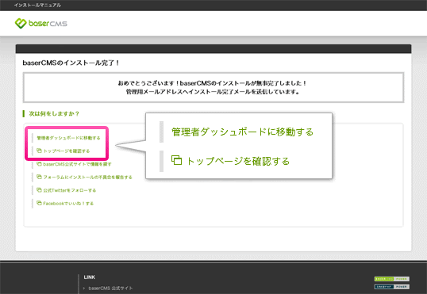
Task: Go to 管理者ダッシュボードに移動する link in list
Action: pyautogui.click(x=68, y=138)
